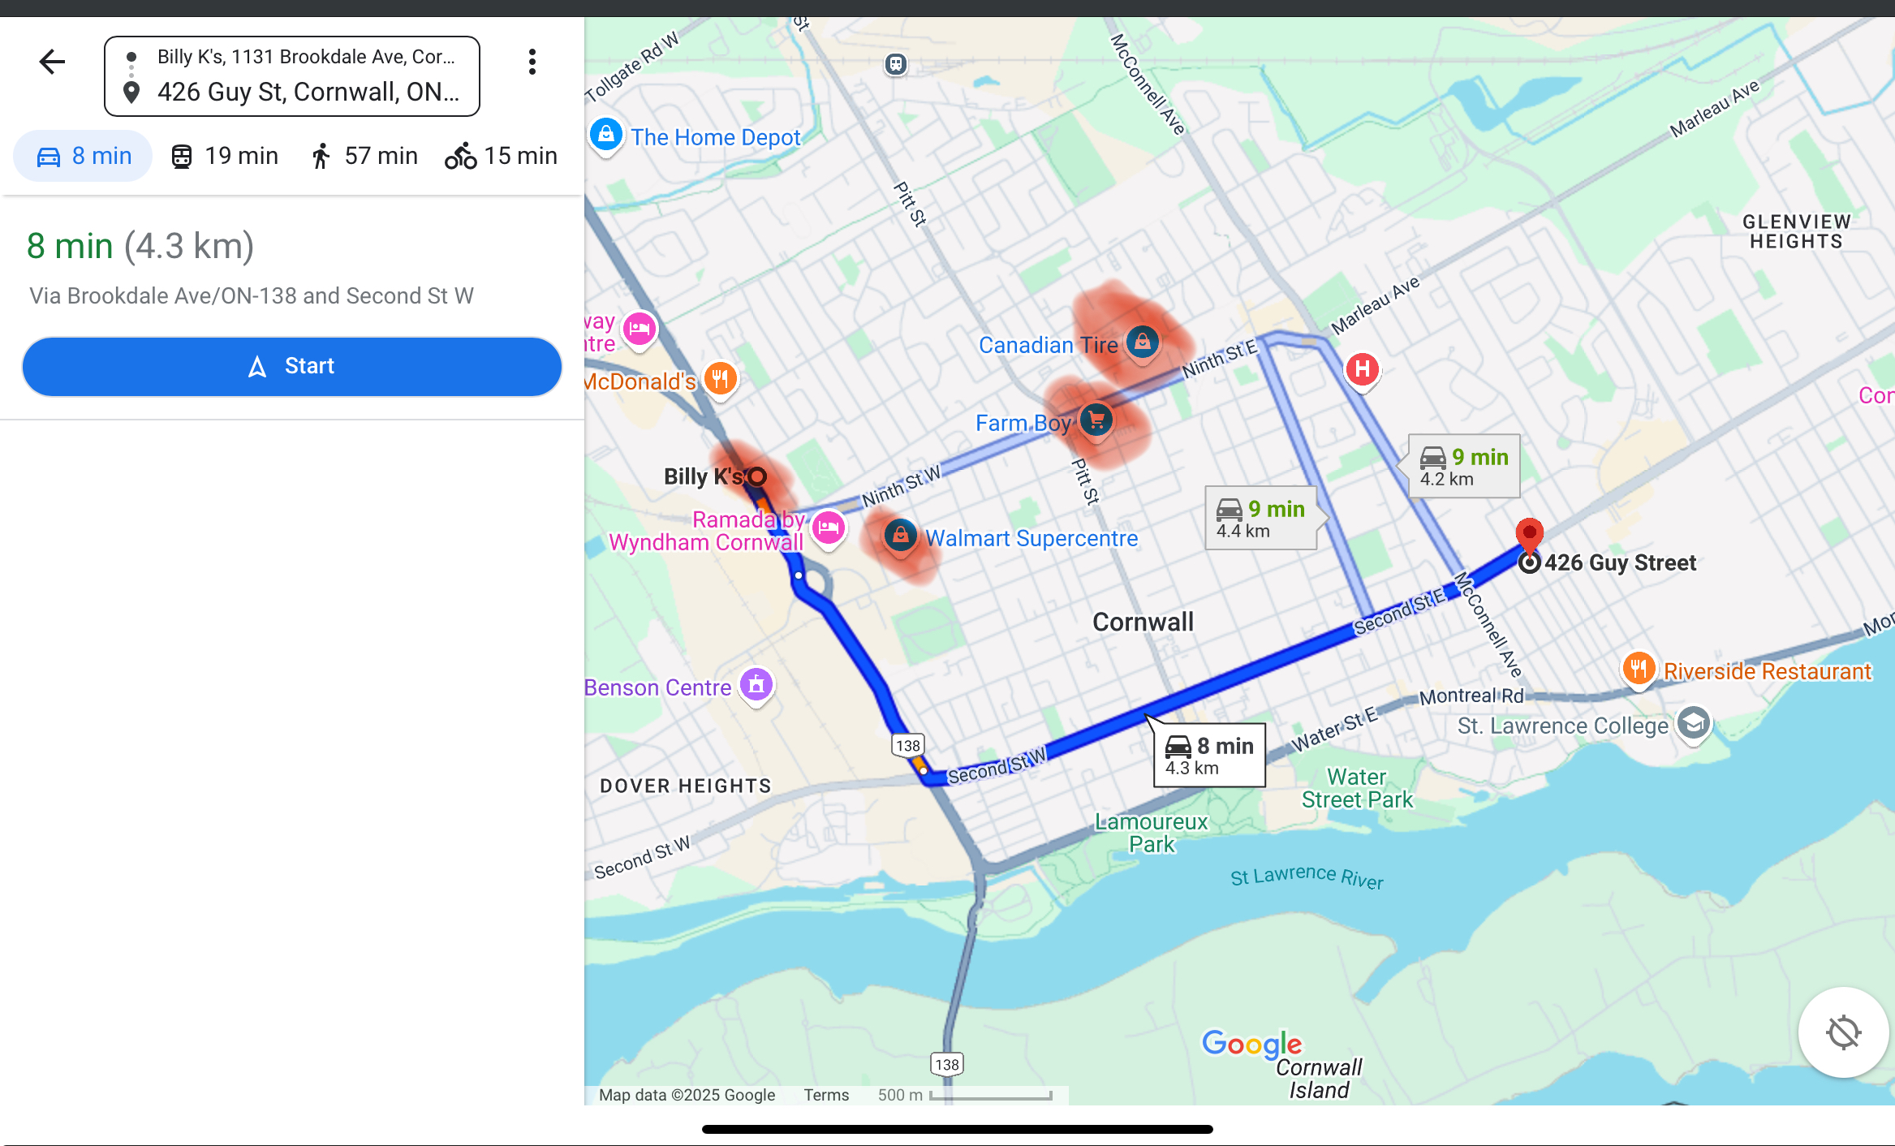
Task: Click the Billy K's origin circle marker
Action: (756, 476)
